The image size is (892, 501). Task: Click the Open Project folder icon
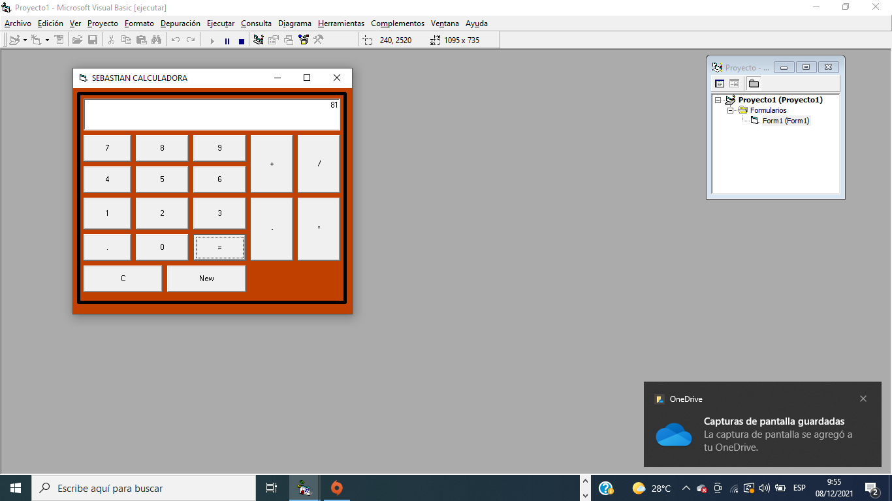pyautogui.click(x=77, y=40)
